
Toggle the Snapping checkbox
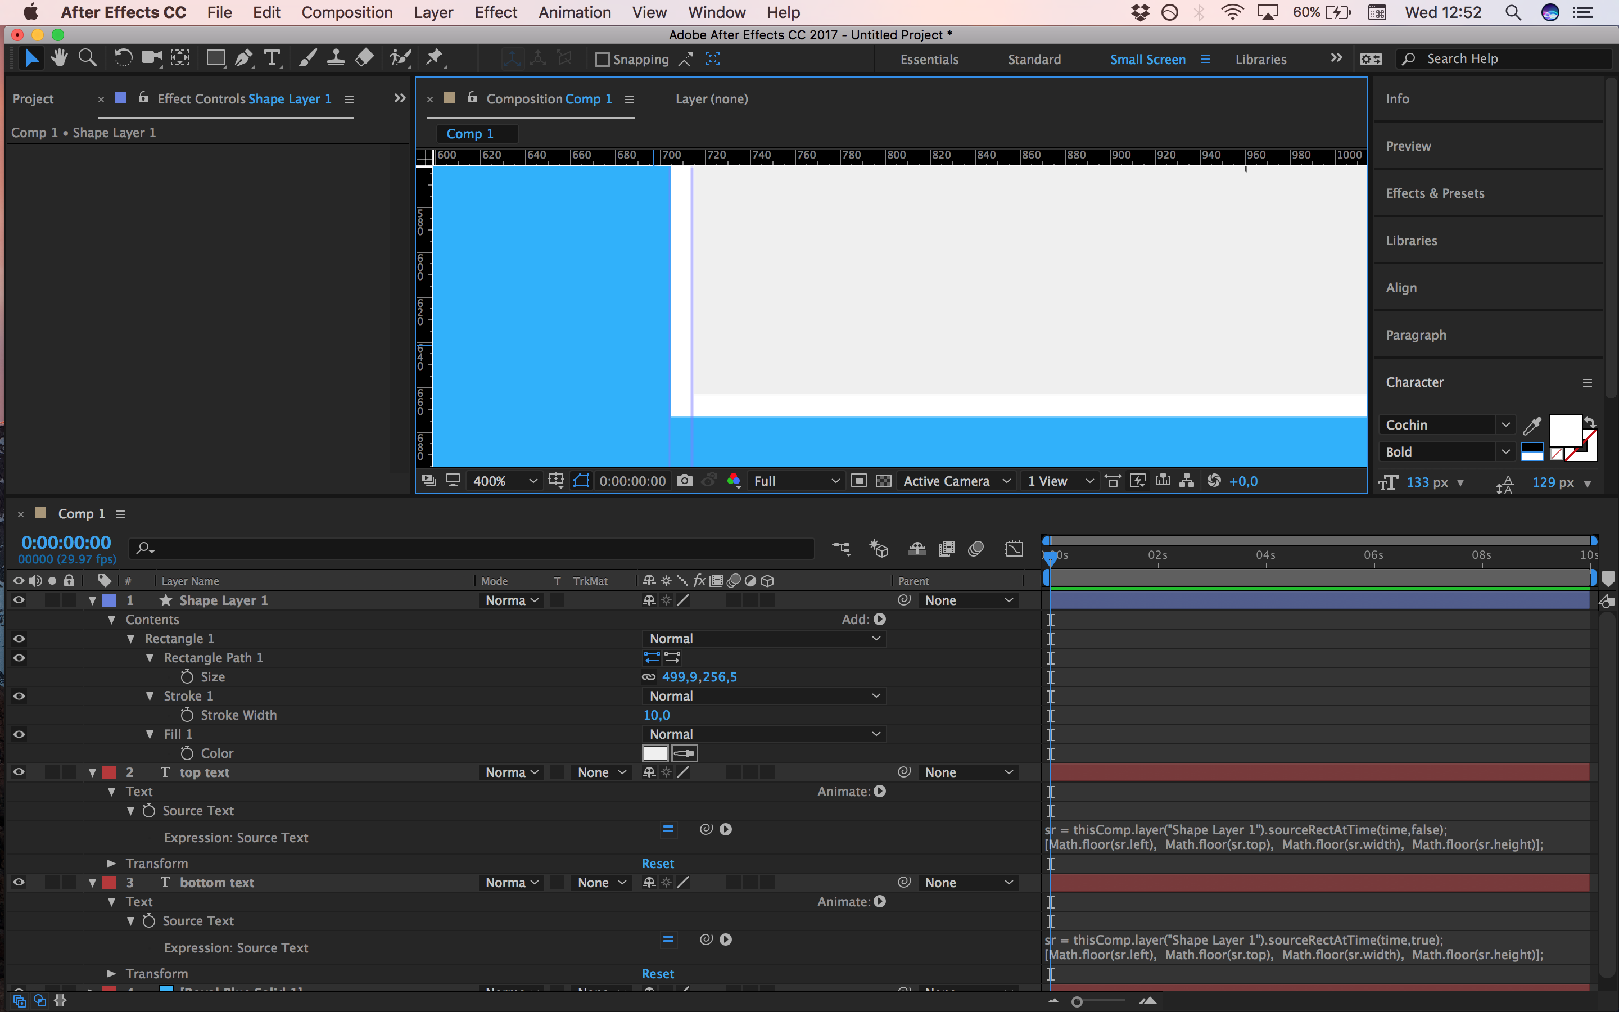602,60
